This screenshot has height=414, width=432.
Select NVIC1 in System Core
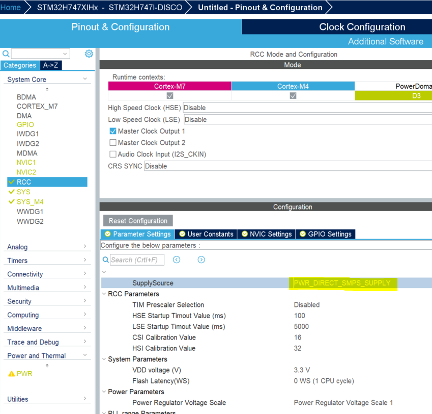coord(26,163)
